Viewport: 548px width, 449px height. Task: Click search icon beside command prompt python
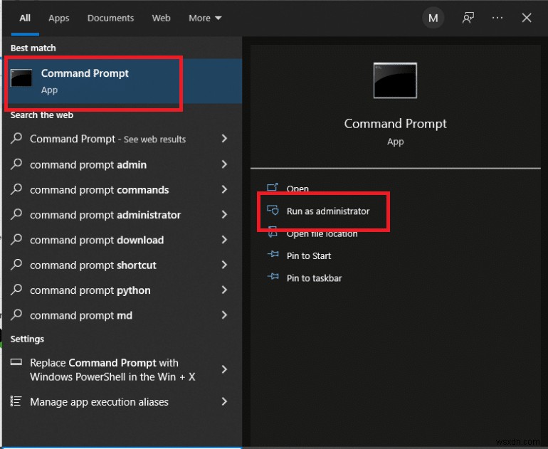(x=16, y=290)
